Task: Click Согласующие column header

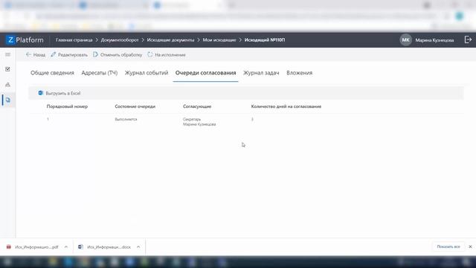Action: 197,106
